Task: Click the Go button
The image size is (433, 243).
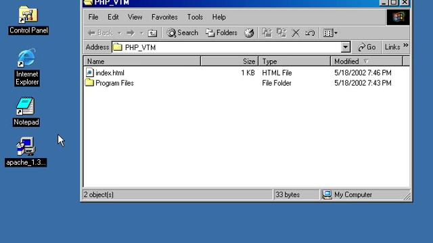Action: [367, 47]
